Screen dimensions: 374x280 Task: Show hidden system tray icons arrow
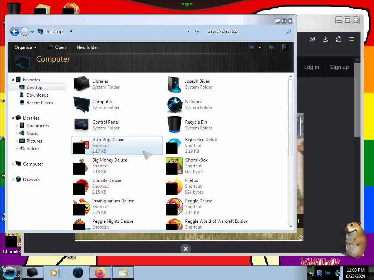pos(310,273)
